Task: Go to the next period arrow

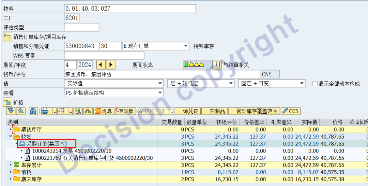Action: tap(111, 65)
